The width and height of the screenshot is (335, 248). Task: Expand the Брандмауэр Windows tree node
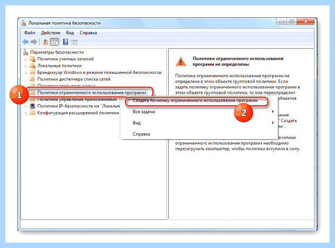26,72
